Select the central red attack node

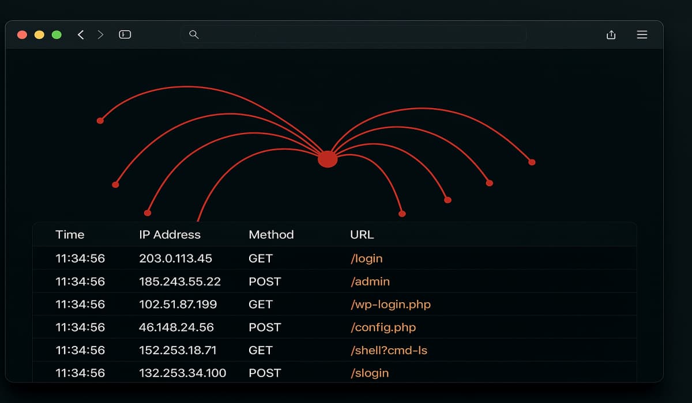coord(328,158)
